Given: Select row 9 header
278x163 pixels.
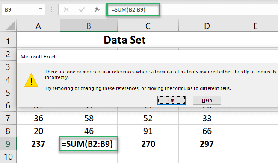Looking at the screenshot, I should pos(8,144).
